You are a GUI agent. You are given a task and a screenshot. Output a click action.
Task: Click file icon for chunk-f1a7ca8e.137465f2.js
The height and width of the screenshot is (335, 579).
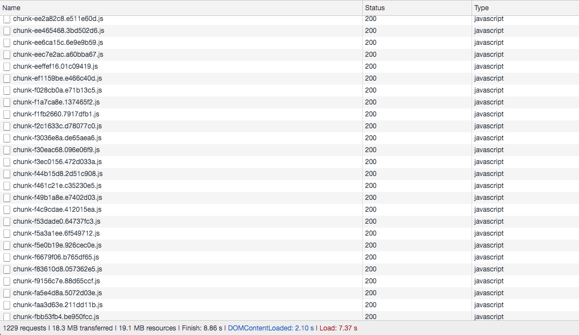pyautogui.click(x=7, y=102)
